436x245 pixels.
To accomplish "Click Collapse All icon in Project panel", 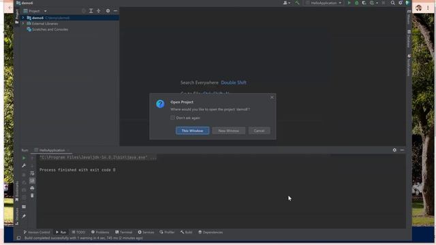I will tap(98, 11).
